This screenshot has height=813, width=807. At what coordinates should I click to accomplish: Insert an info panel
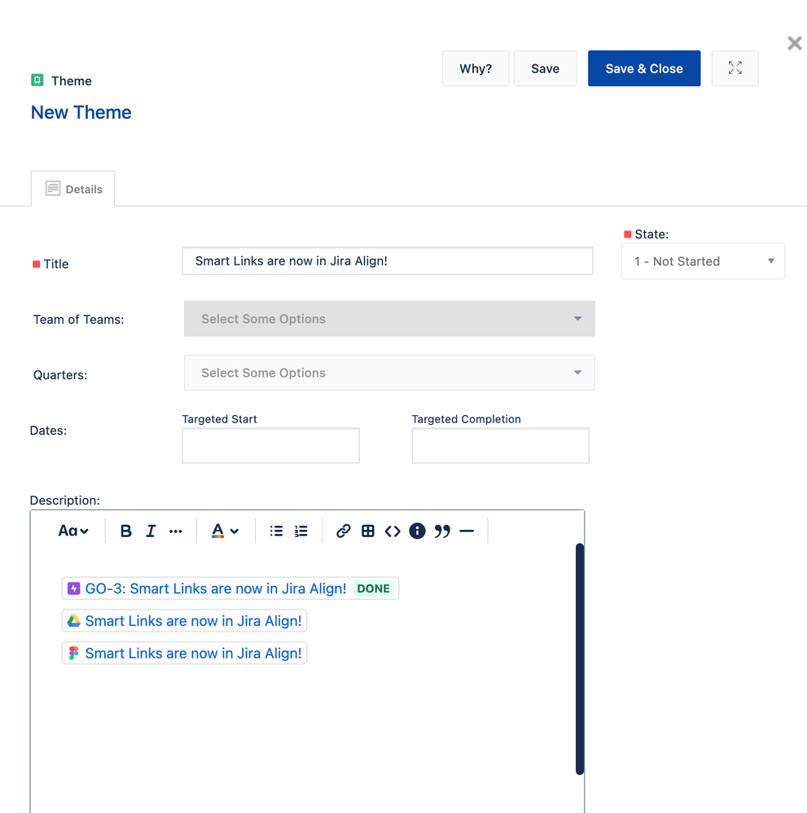pyautogui.click(x=417, y=531)
